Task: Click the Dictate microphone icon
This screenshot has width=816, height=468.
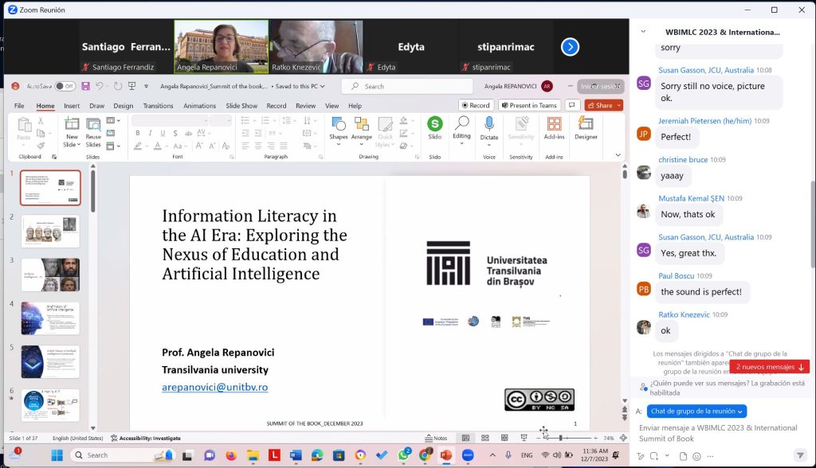Action: click(x=489, y=125)
